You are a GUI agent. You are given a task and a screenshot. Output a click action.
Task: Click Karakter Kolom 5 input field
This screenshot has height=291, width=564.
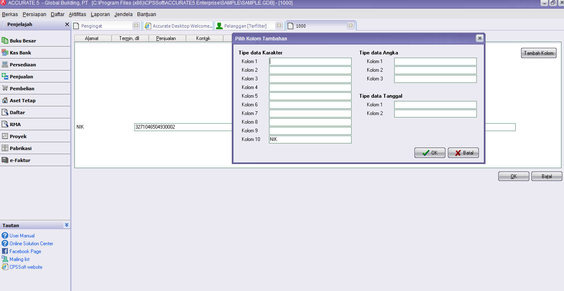click(x=310, y=96)
